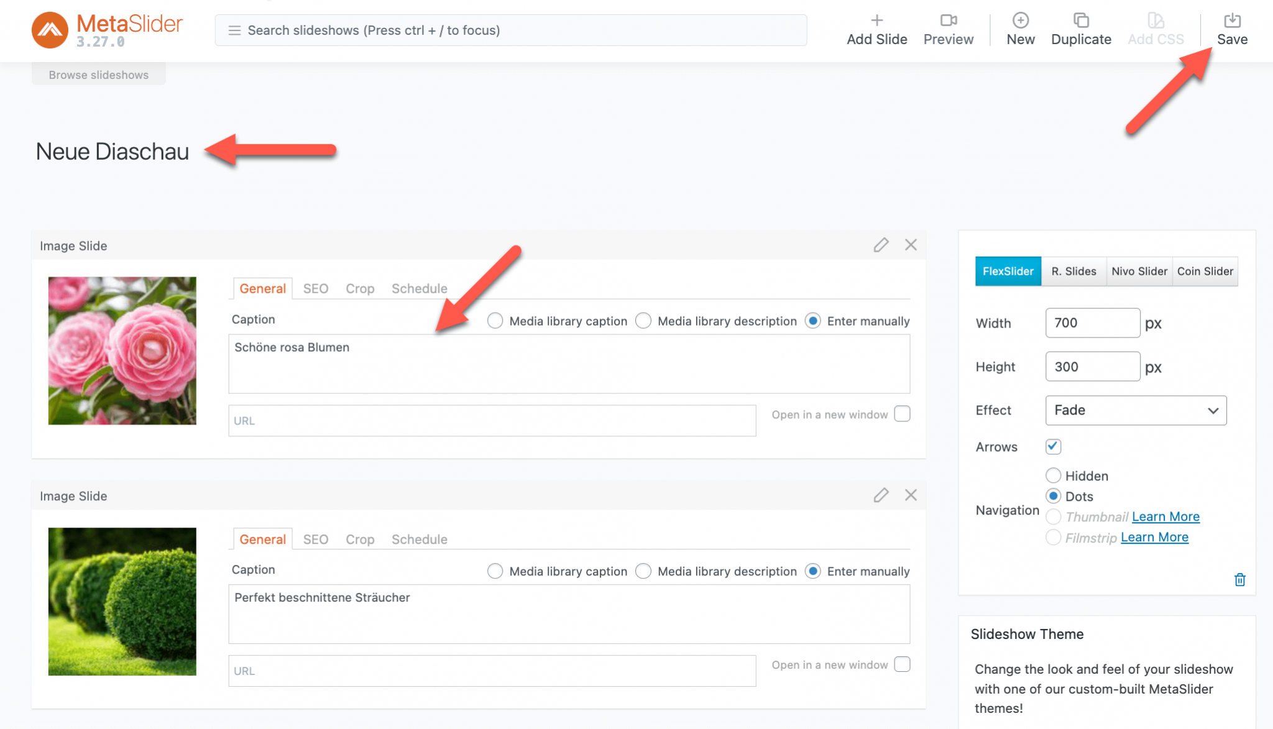Select Enter manually for second slide caption
Image resolution: width=1273 pixels, height=729 pixels.
(x=812, y=571)
